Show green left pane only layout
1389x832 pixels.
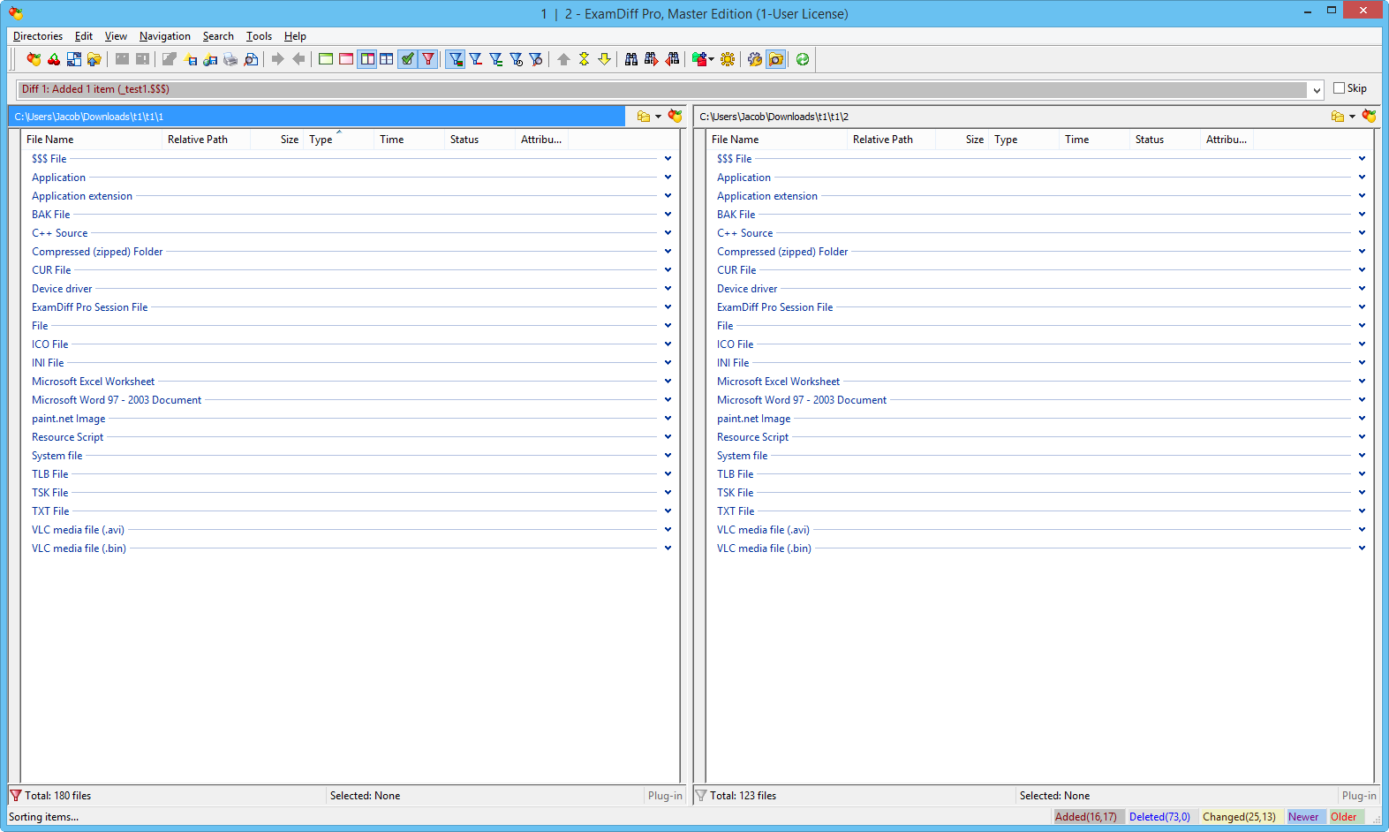(x=326, y=59)
